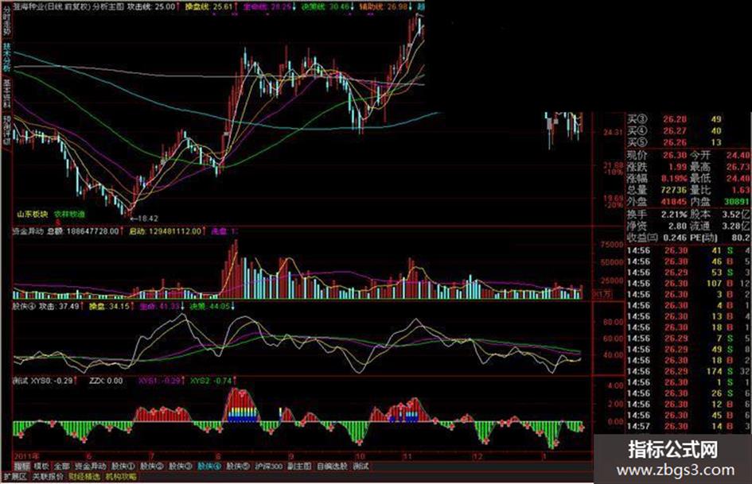Switch to 股侠⑤ indicator tab
752x484 pixels.
click(238, 466)
